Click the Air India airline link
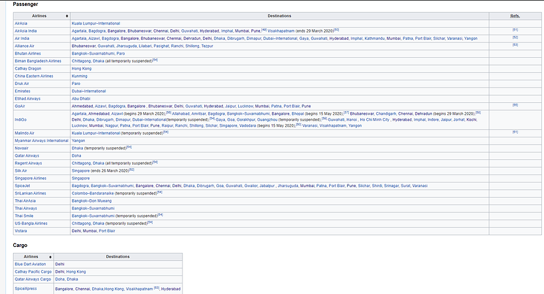 click(22, 38)
